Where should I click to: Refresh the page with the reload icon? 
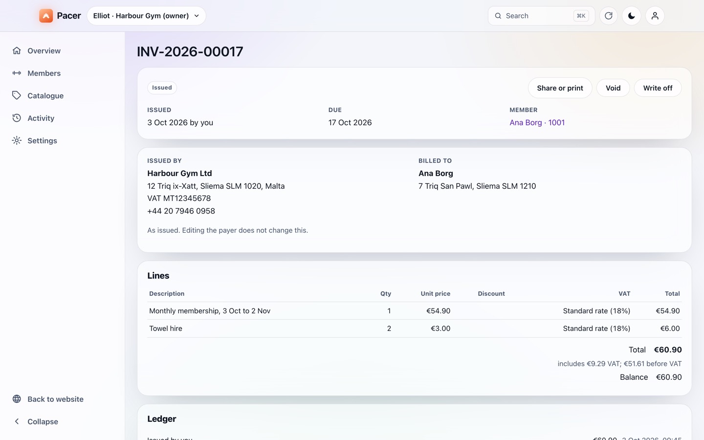point(609,16)
